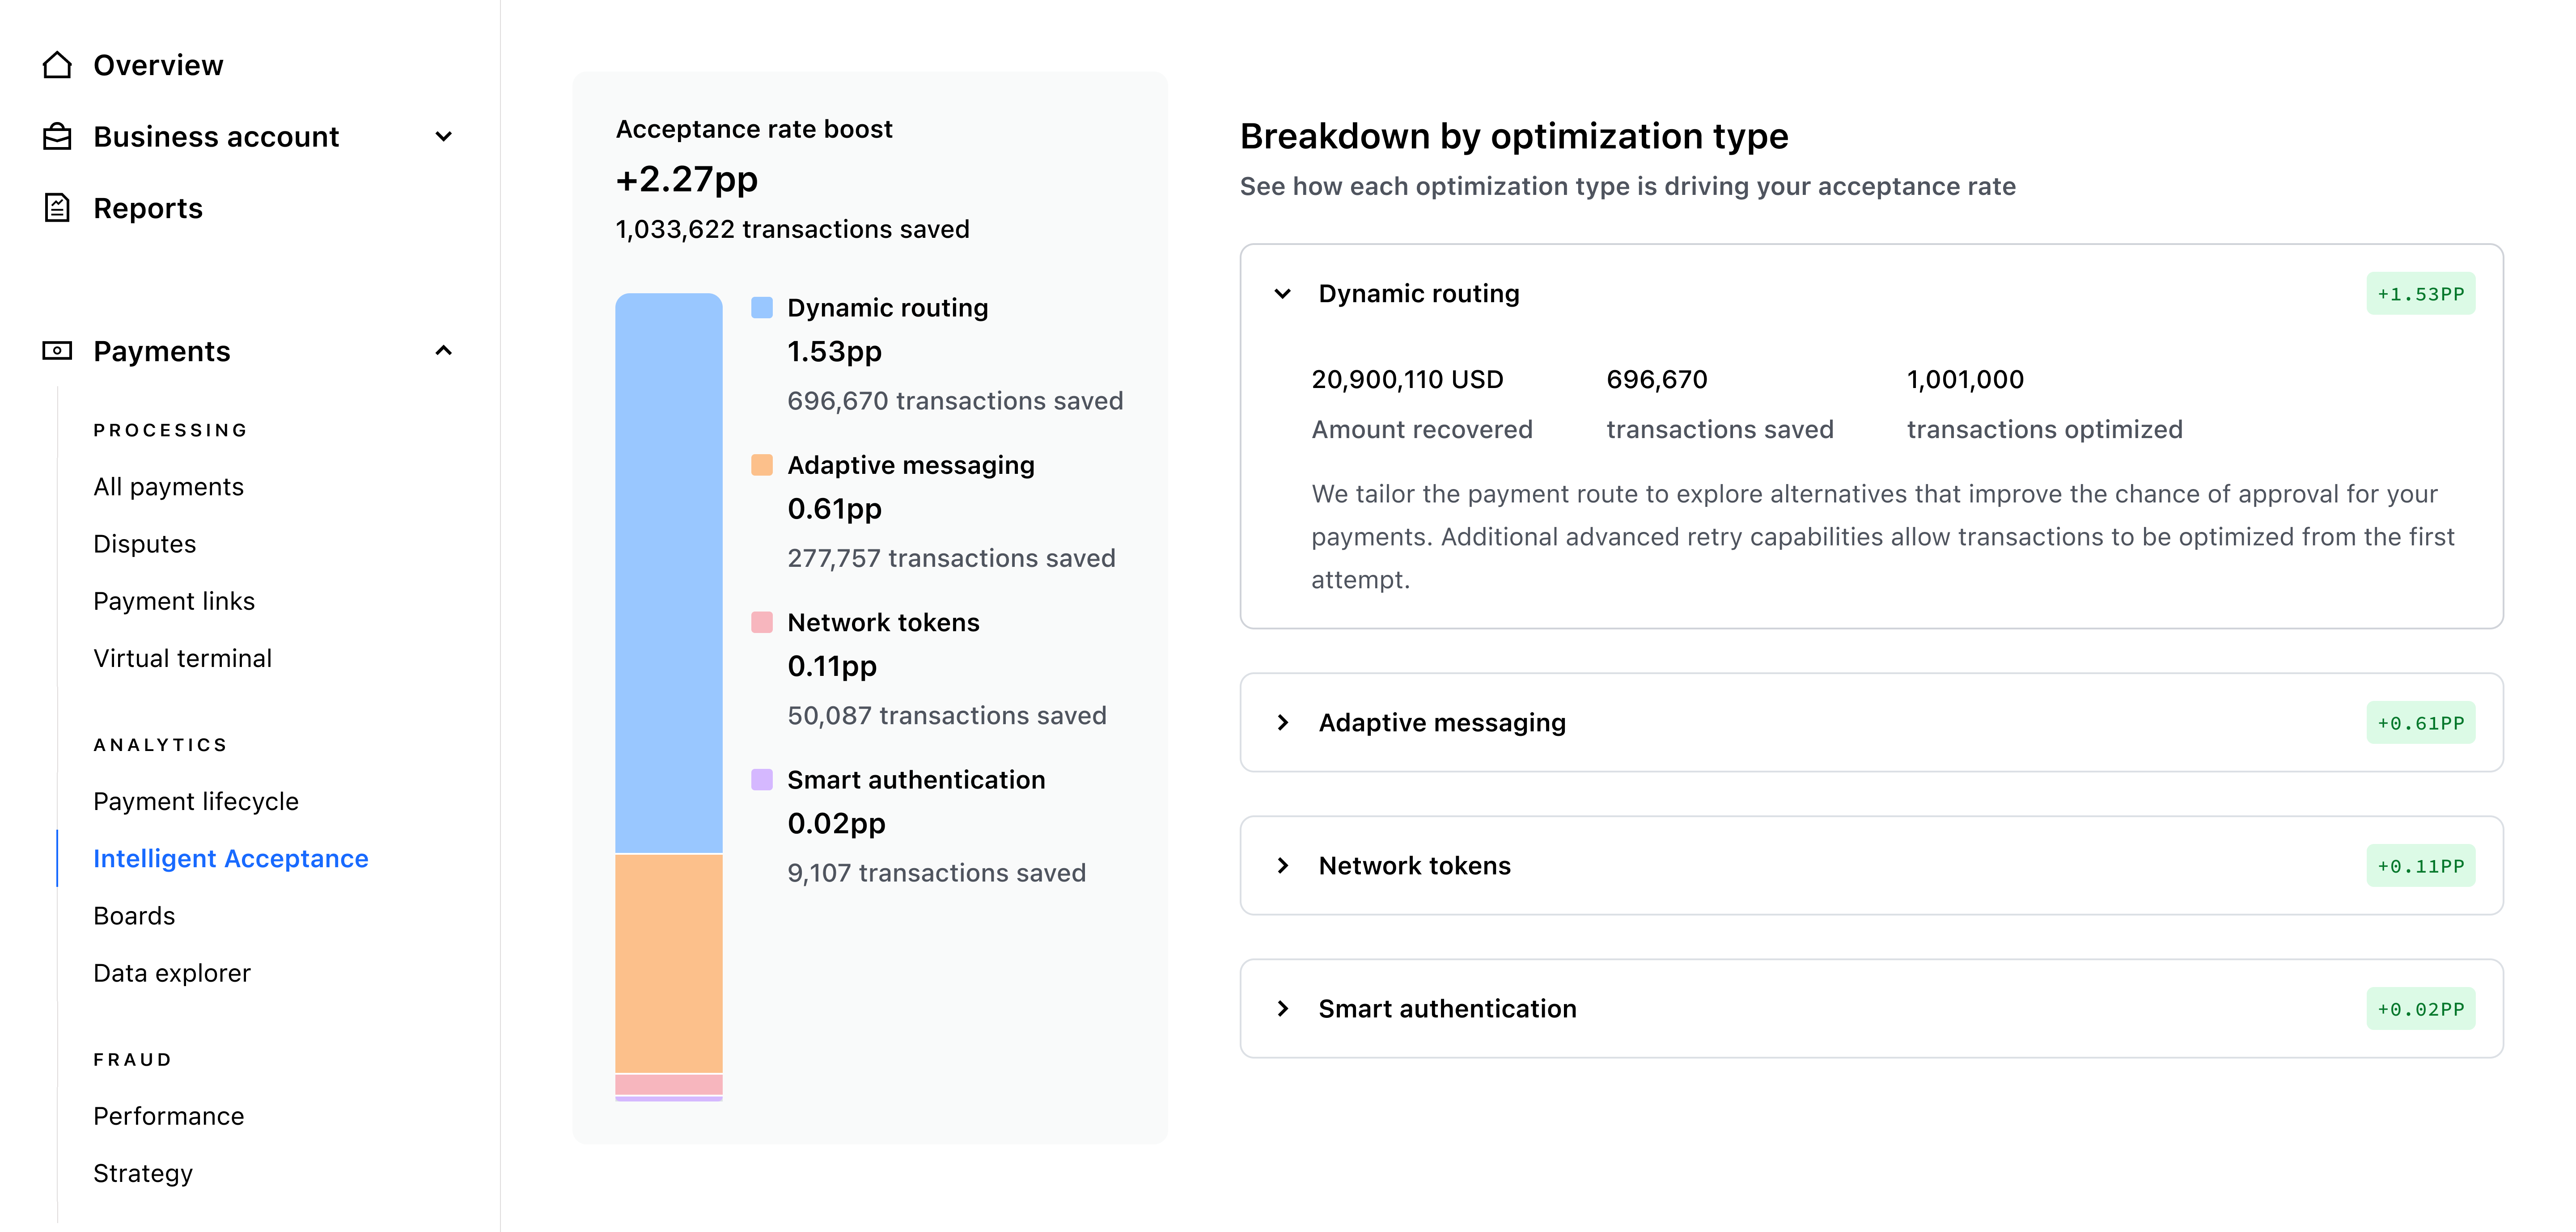
Task: Click the Payments banknote icon
Action: point(57,351)
